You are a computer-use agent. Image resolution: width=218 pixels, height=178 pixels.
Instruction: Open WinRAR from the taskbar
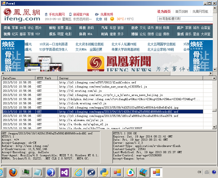[x=143, y=173]
